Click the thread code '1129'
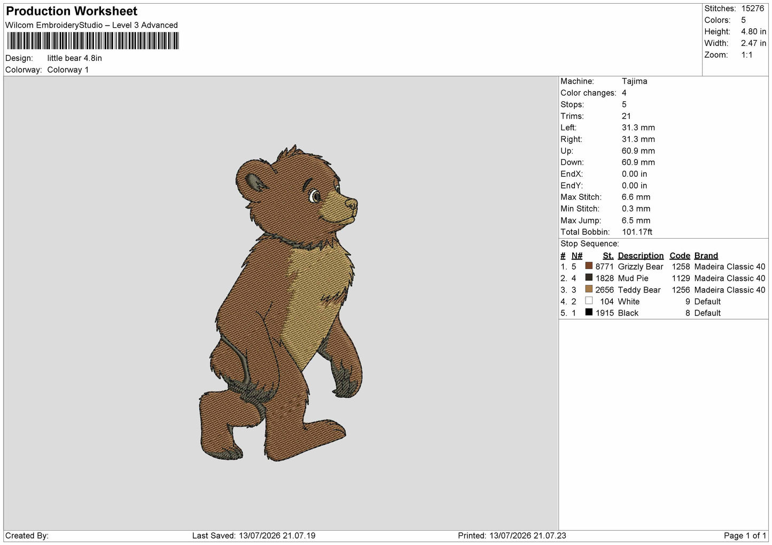The width and height of the screenshot is (772, 545). pos(681,278)
